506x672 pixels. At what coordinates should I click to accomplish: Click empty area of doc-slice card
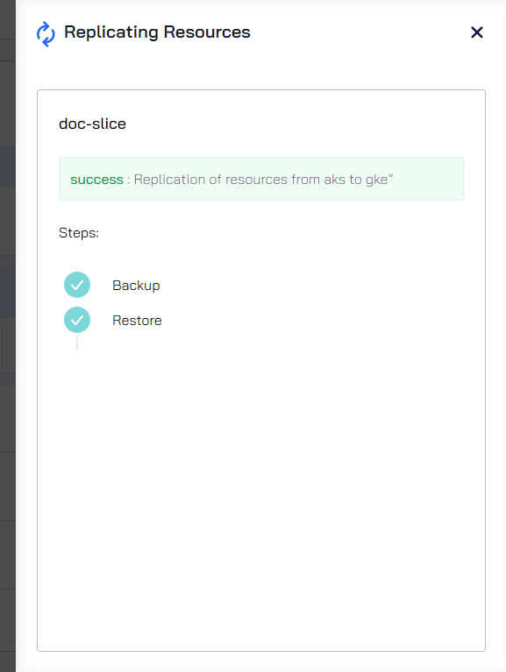point(261,493)
